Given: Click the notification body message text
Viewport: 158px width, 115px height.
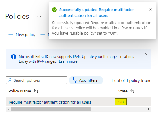Looking at the screenshot, I should (x=102, y=28).
